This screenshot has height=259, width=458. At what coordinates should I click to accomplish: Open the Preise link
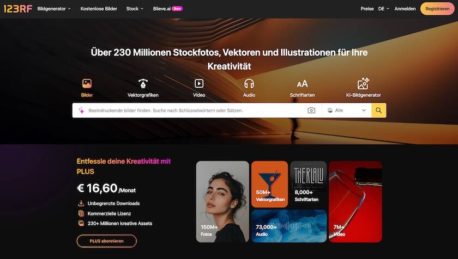click(367, 9)
